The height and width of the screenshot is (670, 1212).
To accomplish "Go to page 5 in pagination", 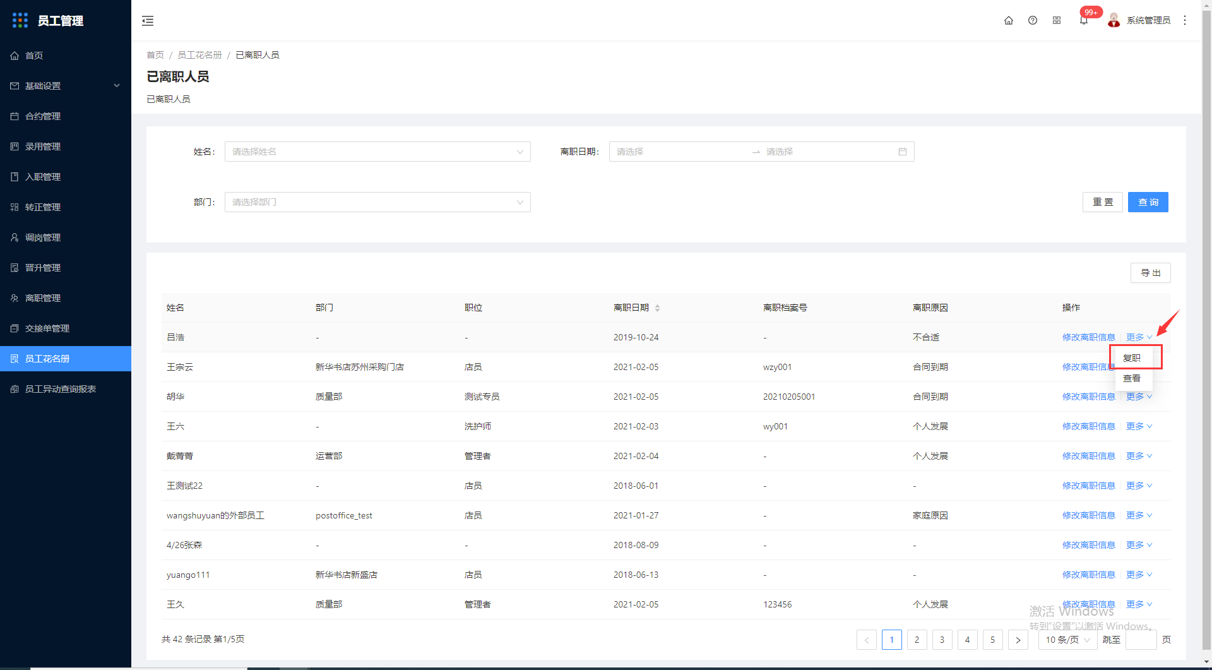I will [x=993, y=640].
